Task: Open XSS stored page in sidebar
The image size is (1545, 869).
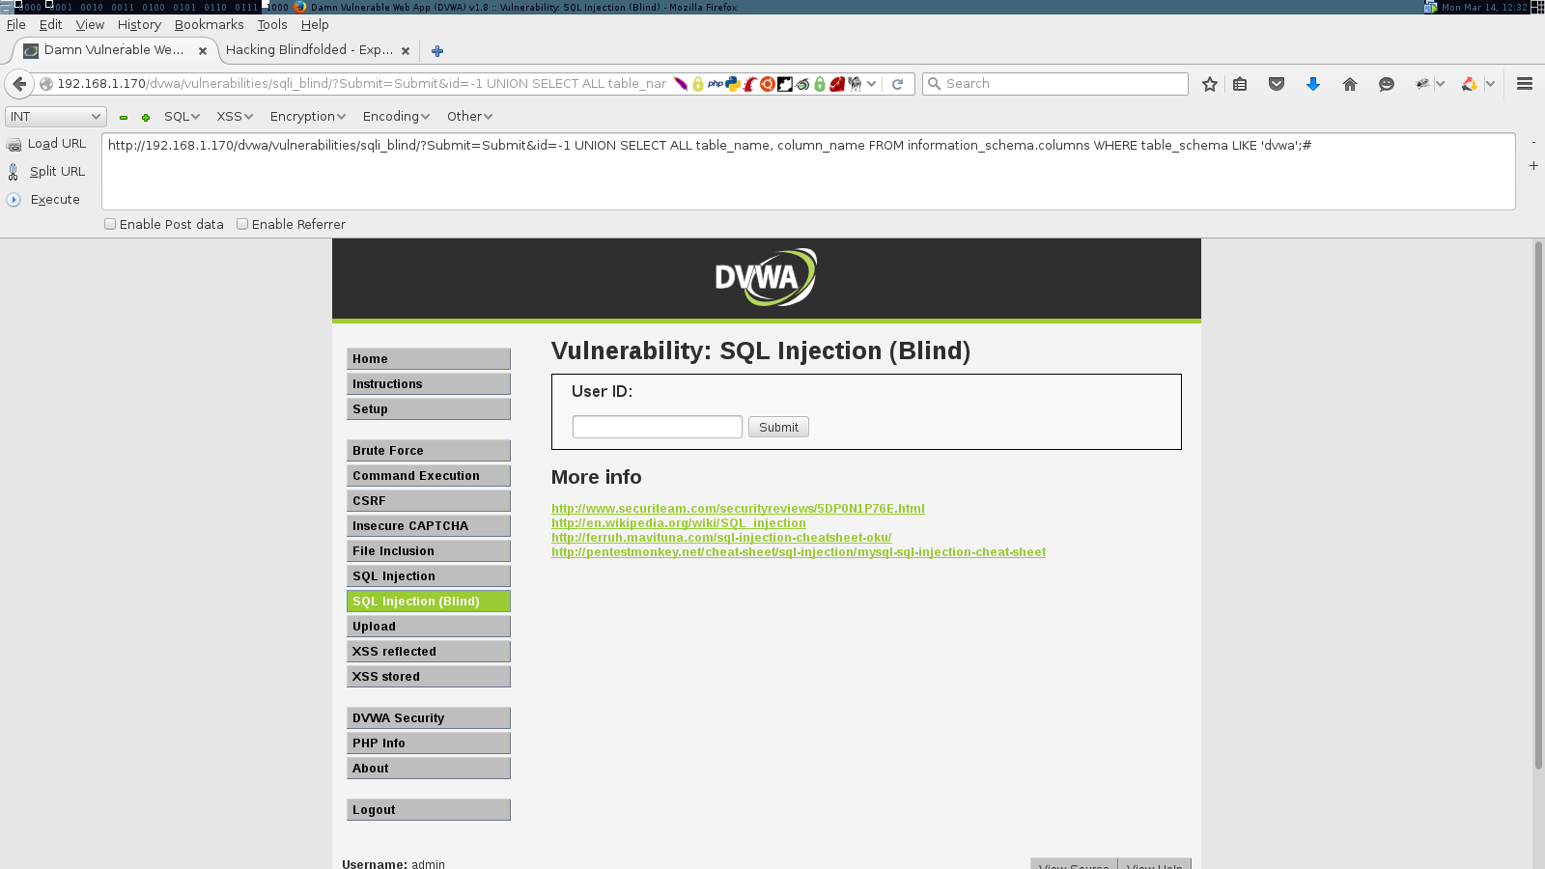Action: tap(429, 677)
